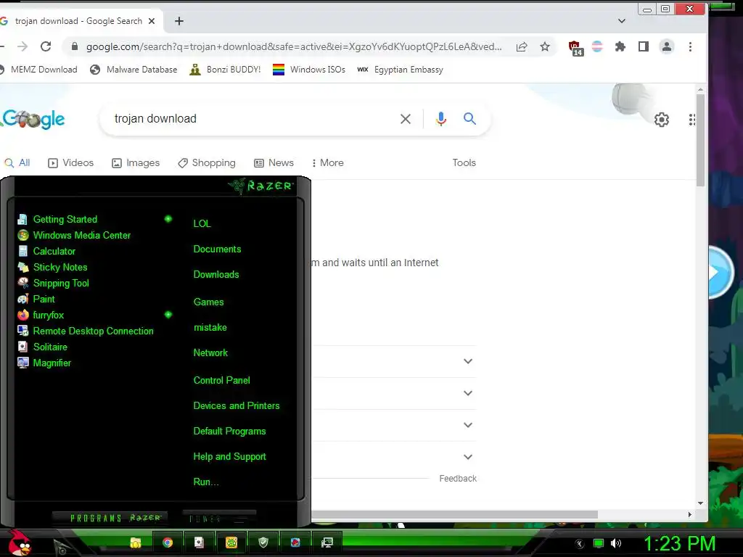Click the Angry Birds start button
This screenshot has height=557, width=743.
click(x=19, y=542)
